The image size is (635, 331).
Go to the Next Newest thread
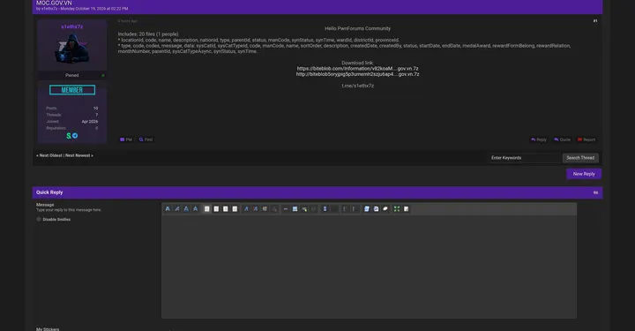coord(79,155)
